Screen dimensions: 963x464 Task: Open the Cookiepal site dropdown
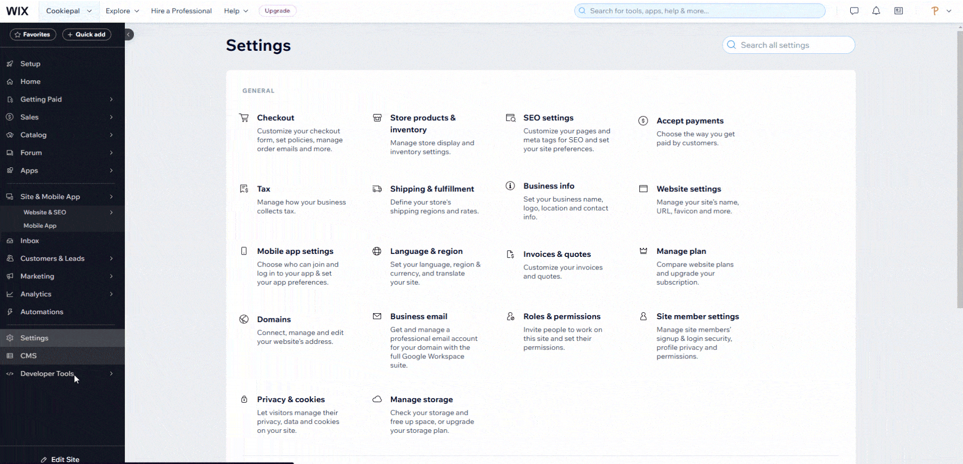point(68,11)
